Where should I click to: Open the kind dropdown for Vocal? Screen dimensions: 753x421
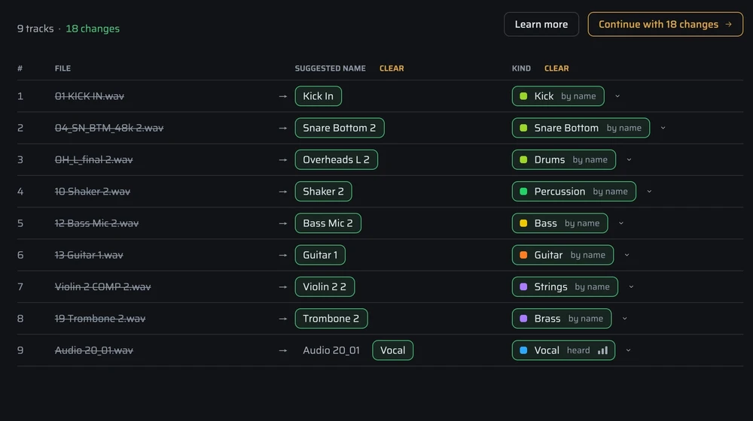628,350
